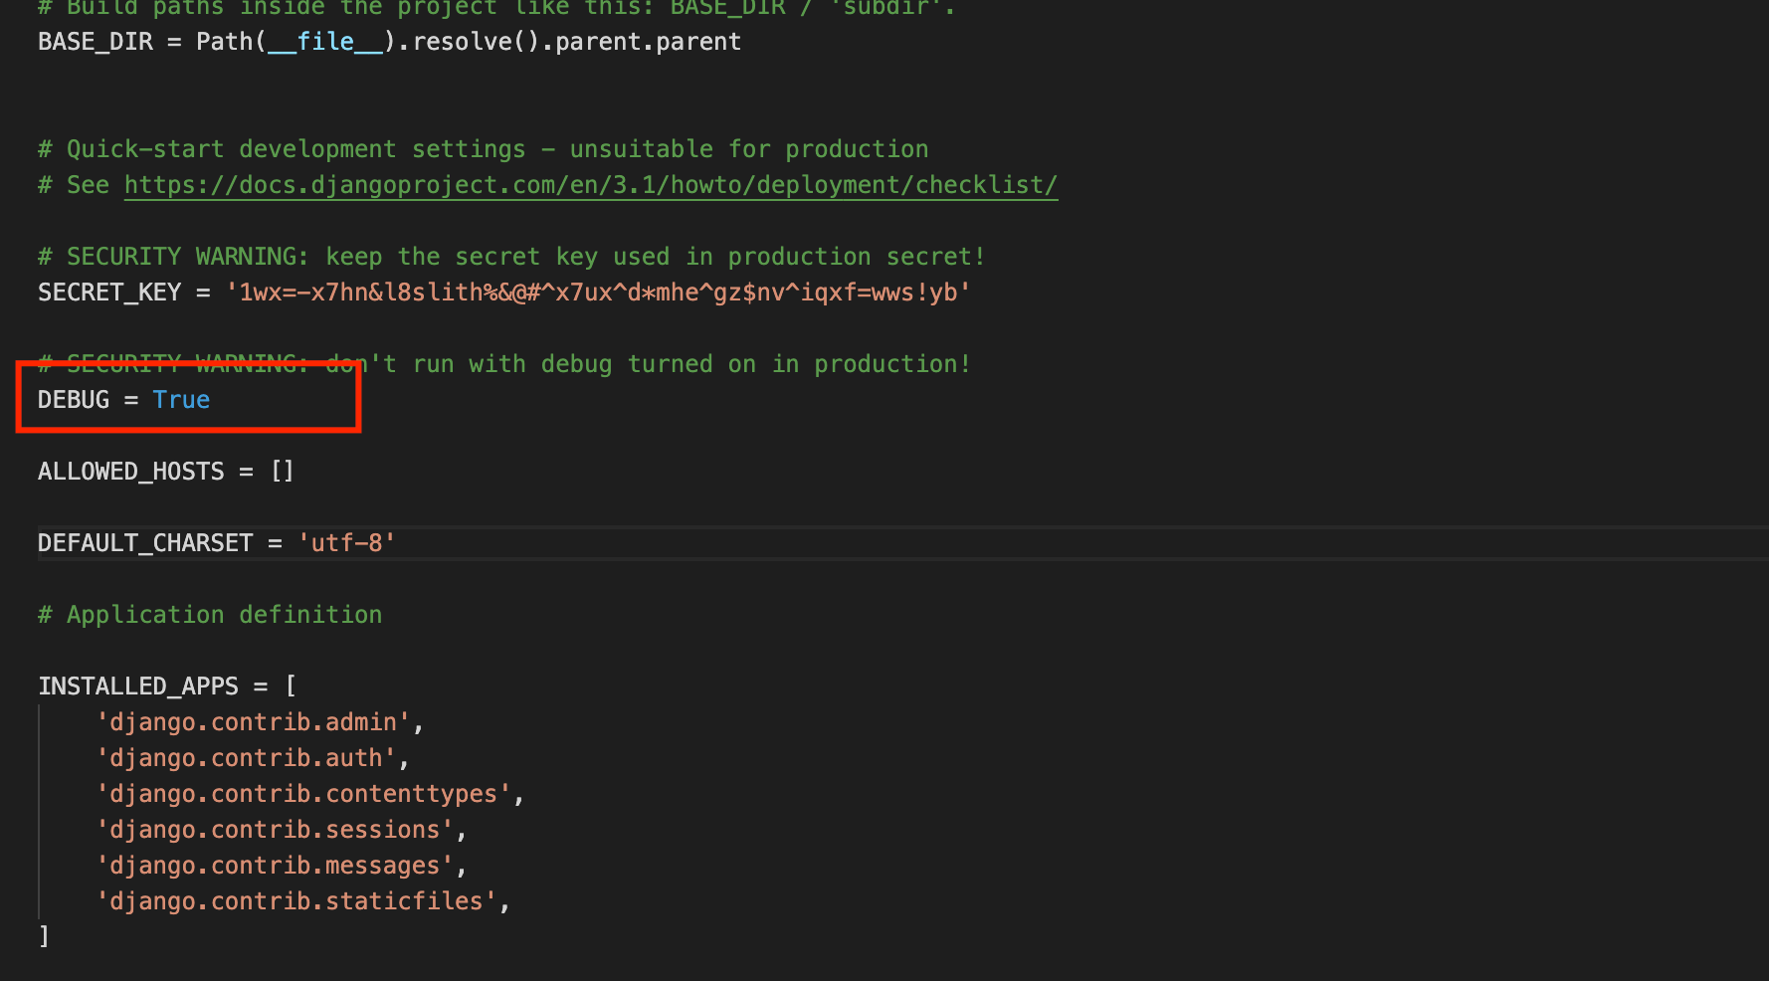This screenshot has width=1769, height=981.
Task: Click the ALLOWED_HOSTS empty list
Action: click(x=282, y=471)
